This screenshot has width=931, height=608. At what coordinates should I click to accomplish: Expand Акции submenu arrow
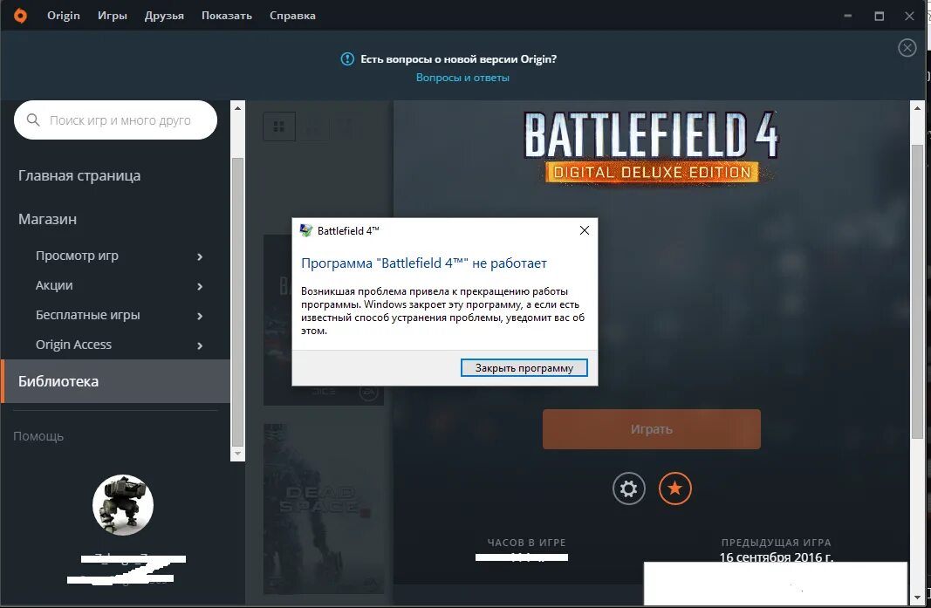point(200,286)
